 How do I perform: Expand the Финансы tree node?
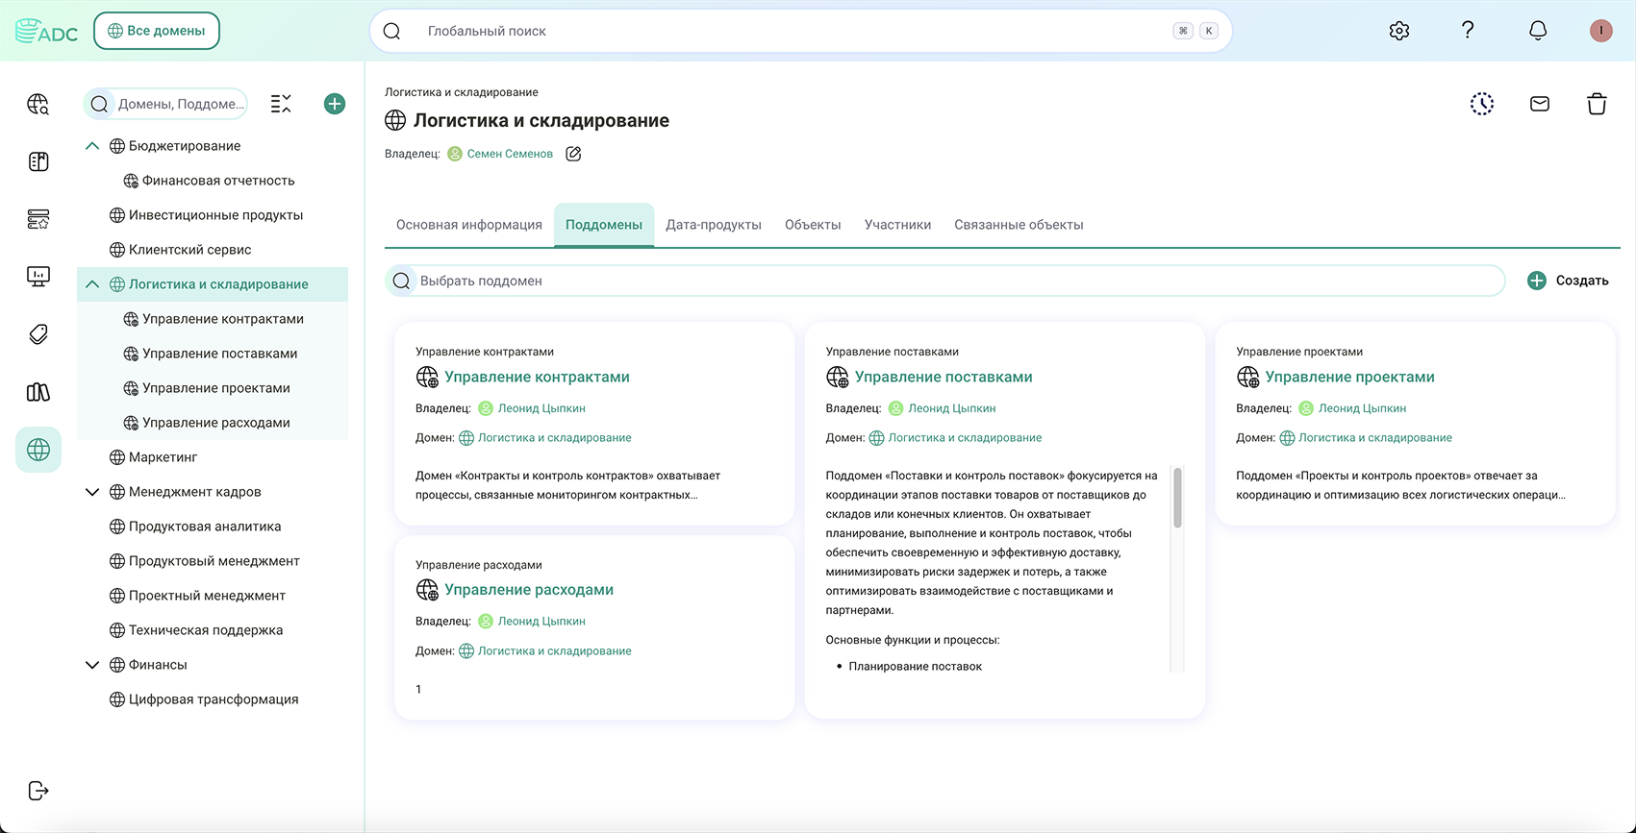(x=92, y=665)
